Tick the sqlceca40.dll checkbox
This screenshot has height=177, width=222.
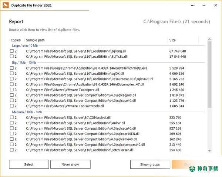click(x=12, y=128)
